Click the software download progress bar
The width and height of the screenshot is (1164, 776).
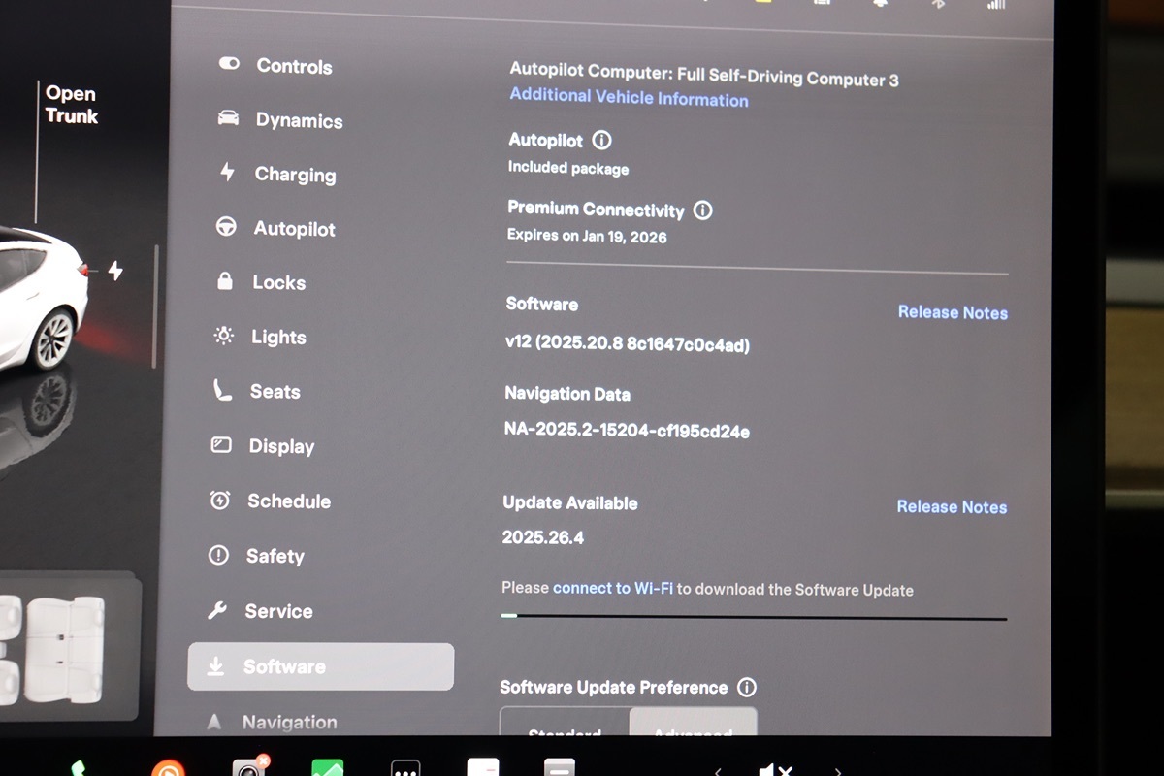tap(754, 617)
